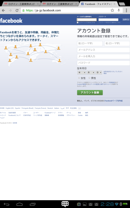Switch language to Deutsch
Viewport: 130px width, 208px height.
(50, 108)
